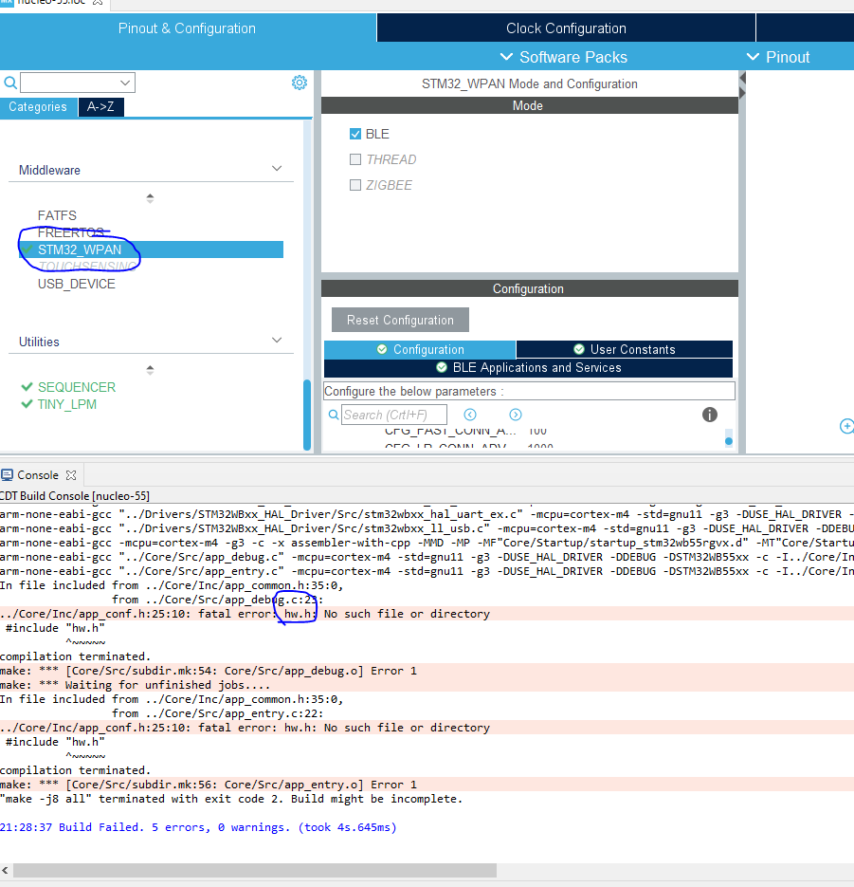Click the TOUCHSENSING middleware item
Viewport: 854px width, 887px height.
87,267
